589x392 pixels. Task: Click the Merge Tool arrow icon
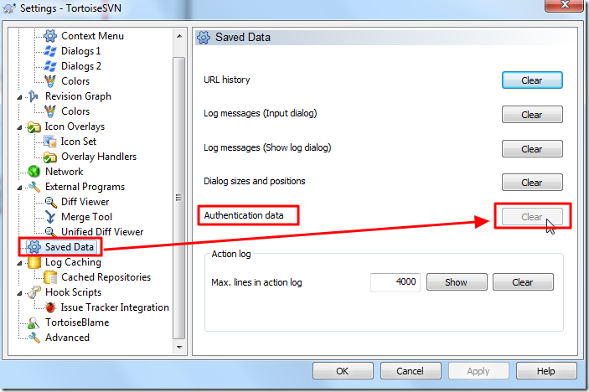coord(50,217)
